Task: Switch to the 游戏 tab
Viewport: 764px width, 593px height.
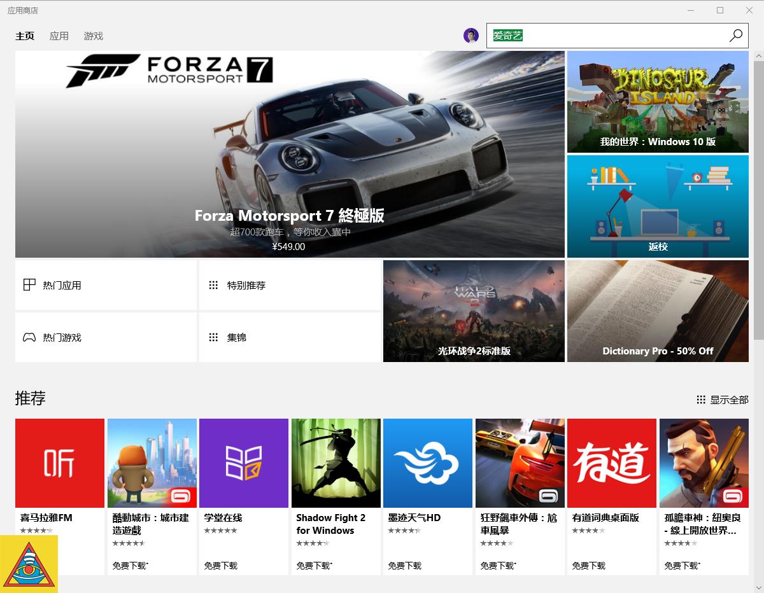Action: pos(94,36)
